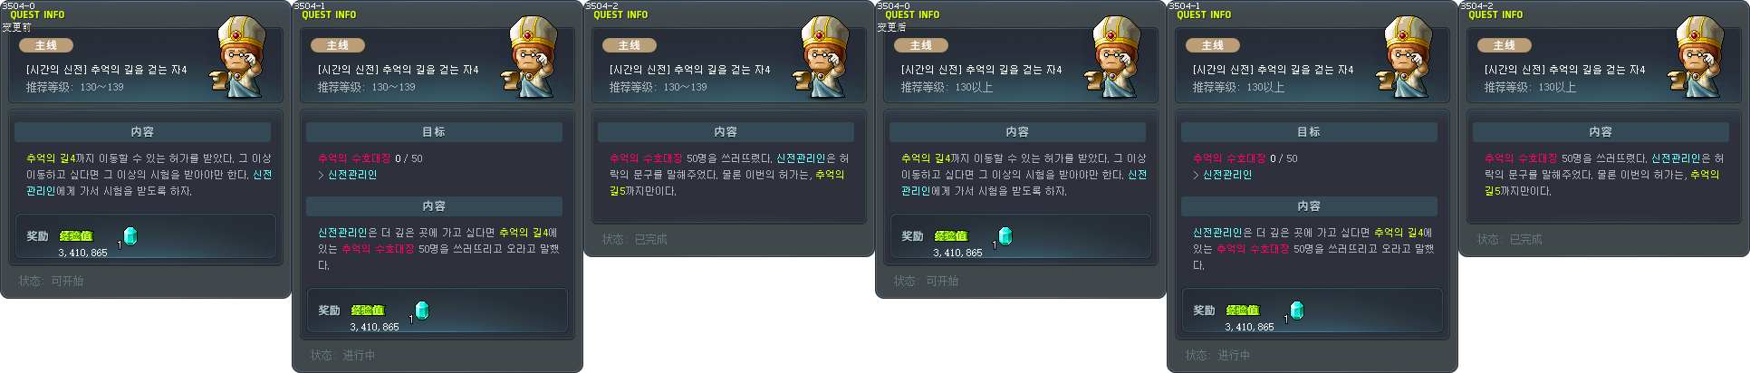1750x373 pixels.
Task: Click 可开始 status text in the 变更后 panel
Action: (x=942, y=282)
